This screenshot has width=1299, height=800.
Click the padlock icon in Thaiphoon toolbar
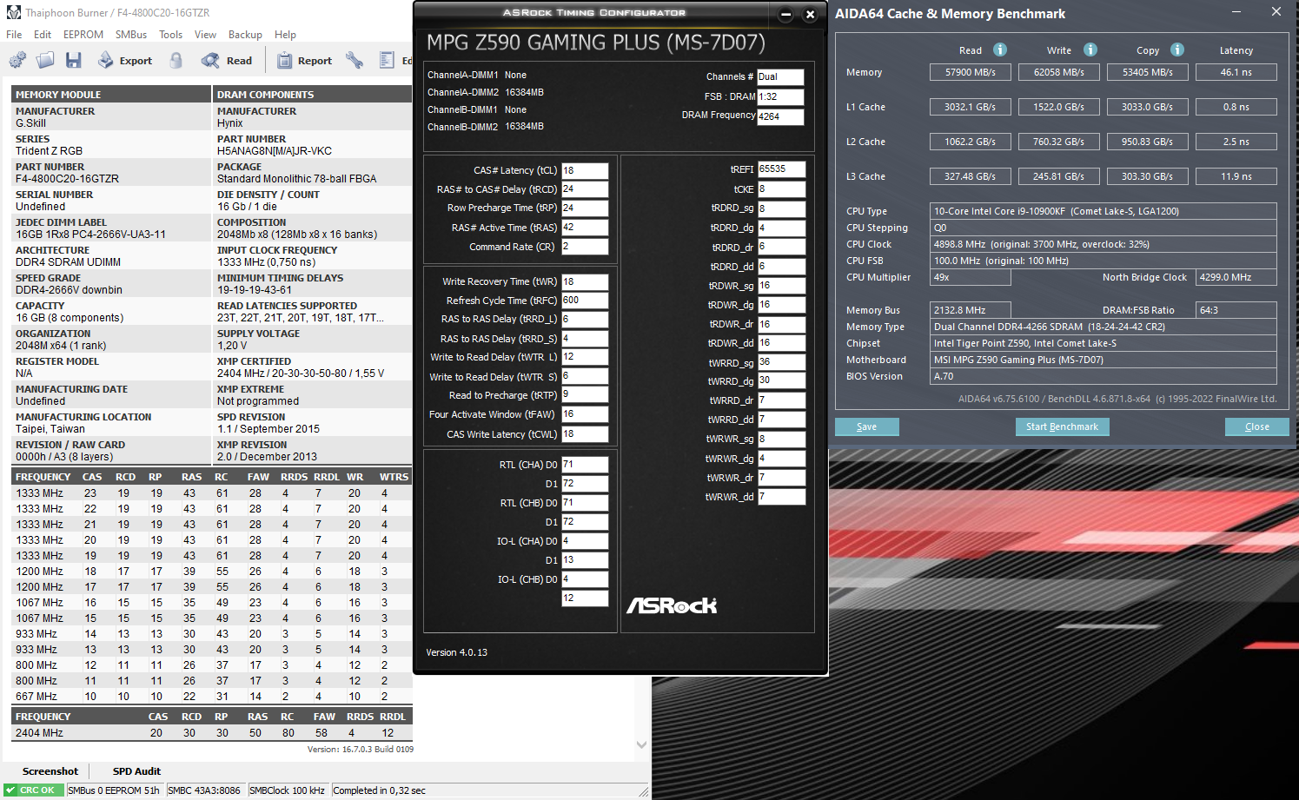[176, 60]
